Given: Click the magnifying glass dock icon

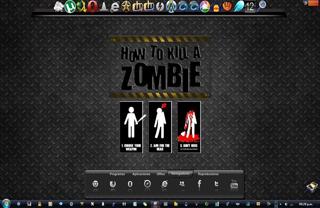Looking at the screenshot, I should [x=261, y=6].
